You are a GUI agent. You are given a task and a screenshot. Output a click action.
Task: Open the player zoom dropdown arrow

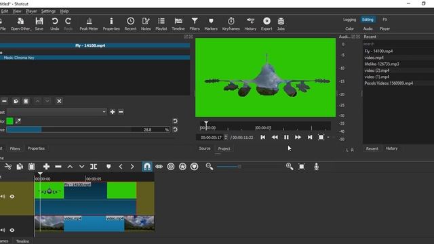point(328,137)
